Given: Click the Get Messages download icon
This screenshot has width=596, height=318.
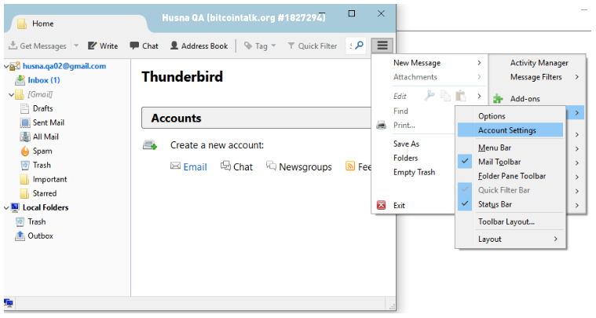Looking at the screenshot, I should point(13,46).
